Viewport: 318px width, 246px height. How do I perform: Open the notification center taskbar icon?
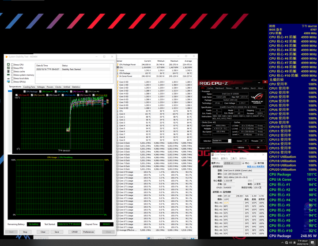tap(313, 242)
